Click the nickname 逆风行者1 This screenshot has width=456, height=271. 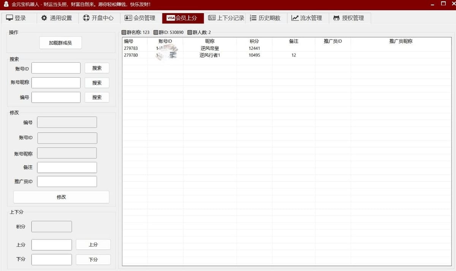click(x=210, y=55)
